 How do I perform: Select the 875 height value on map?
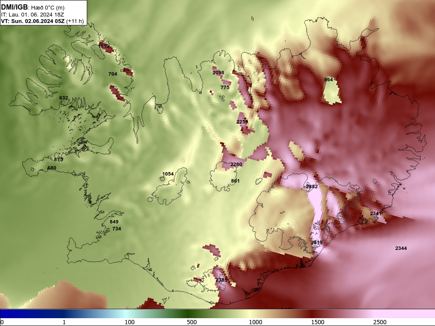click(x=59, y=160)
